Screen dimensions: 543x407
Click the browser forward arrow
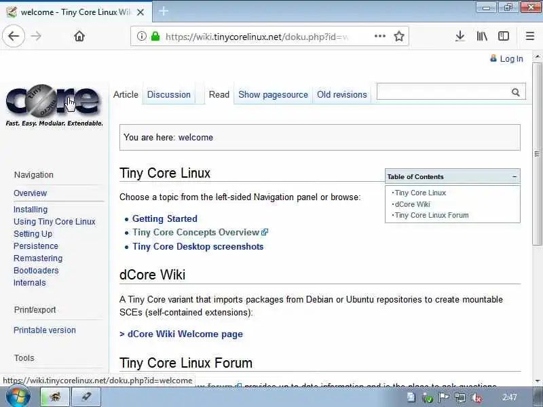36,36
